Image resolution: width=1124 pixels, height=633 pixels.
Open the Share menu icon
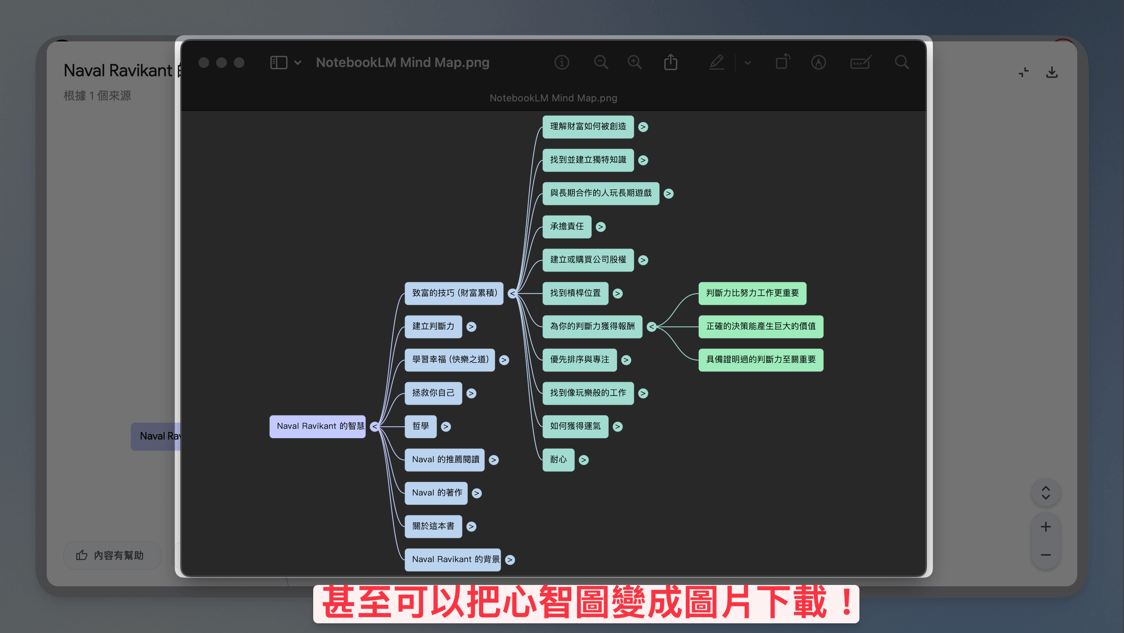[x=671, y=62]
